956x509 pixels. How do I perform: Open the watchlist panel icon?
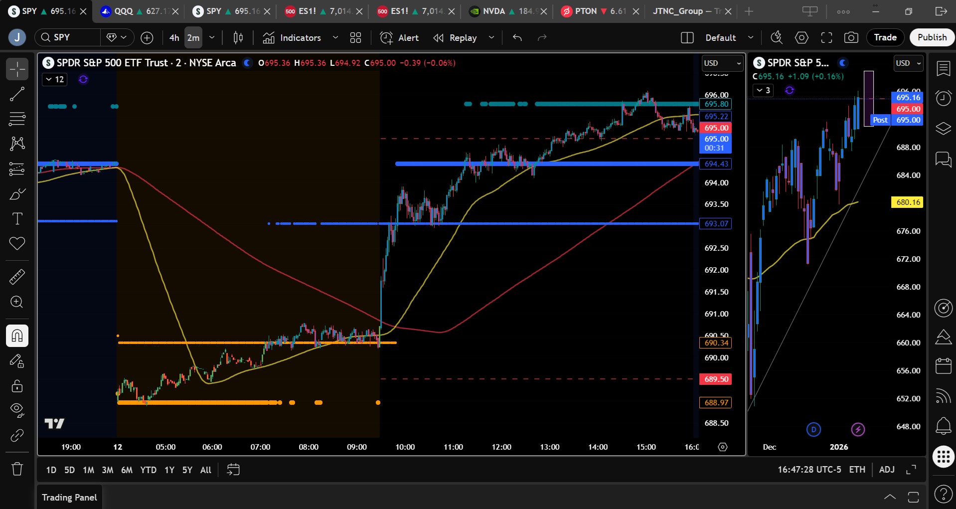point(943,69)
